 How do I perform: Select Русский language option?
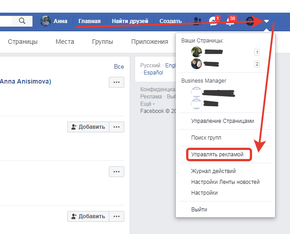(x=150, y=66)
